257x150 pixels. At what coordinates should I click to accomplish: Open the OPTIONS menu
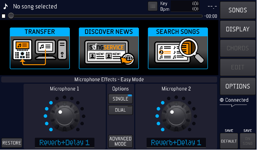pos(238,86)
